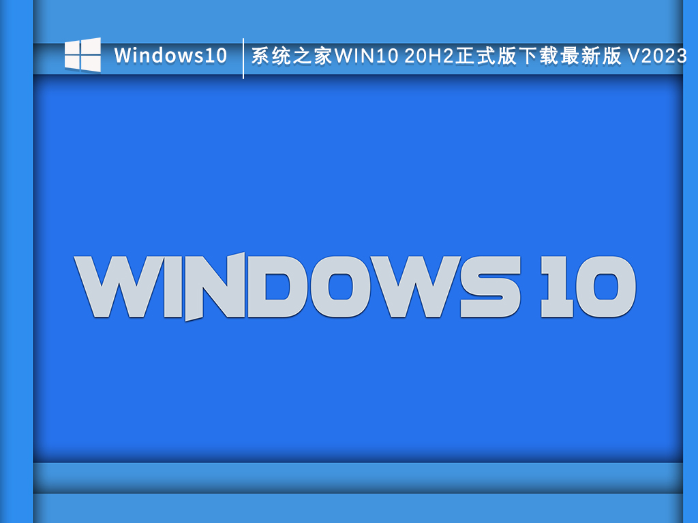
Task: Click the large letter O in WINDOWS
Action: tap(342, 287)
